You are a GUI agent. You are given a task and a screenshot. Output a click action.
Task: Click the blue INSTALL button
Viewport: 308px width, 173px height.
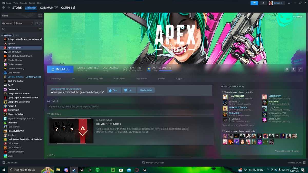[60, 69]
